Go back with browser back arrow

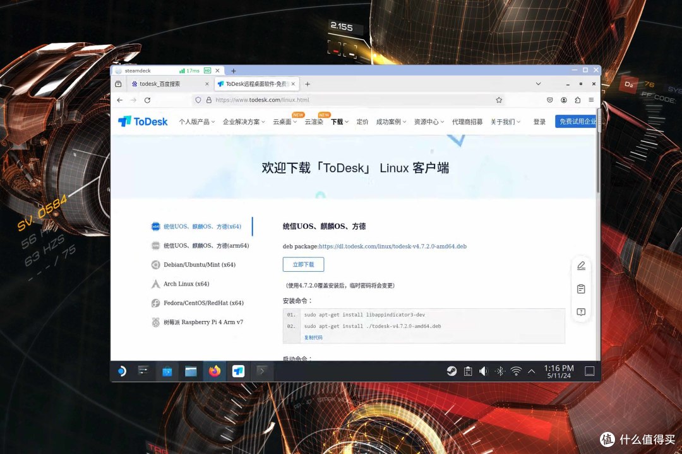point(119,100)
